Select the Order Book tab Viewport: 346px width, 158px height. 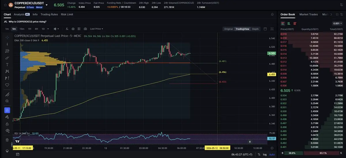pos(288,14)
